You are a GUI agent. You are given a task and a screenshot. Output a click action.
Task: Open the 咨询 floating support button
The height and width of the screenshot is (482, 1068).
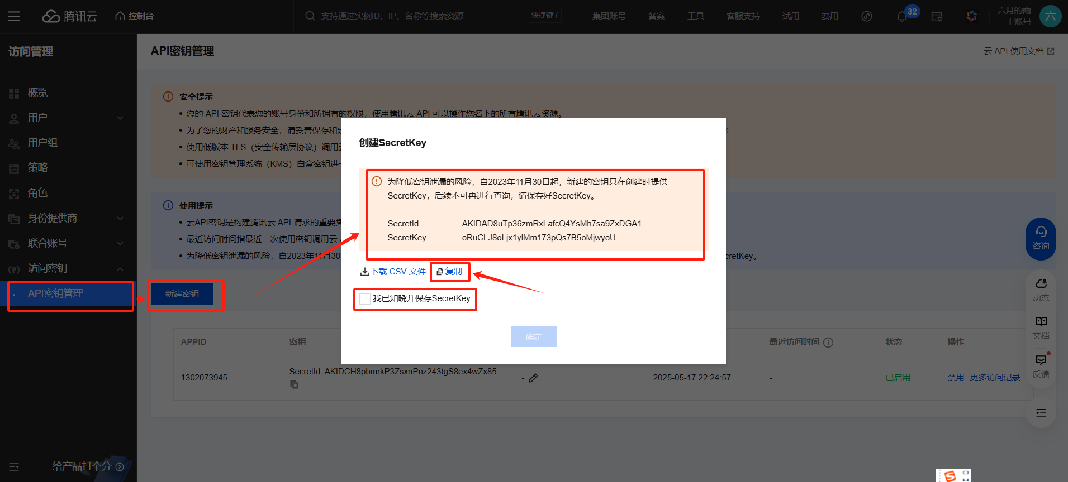pyautogui.click(x=1041, y=239)
